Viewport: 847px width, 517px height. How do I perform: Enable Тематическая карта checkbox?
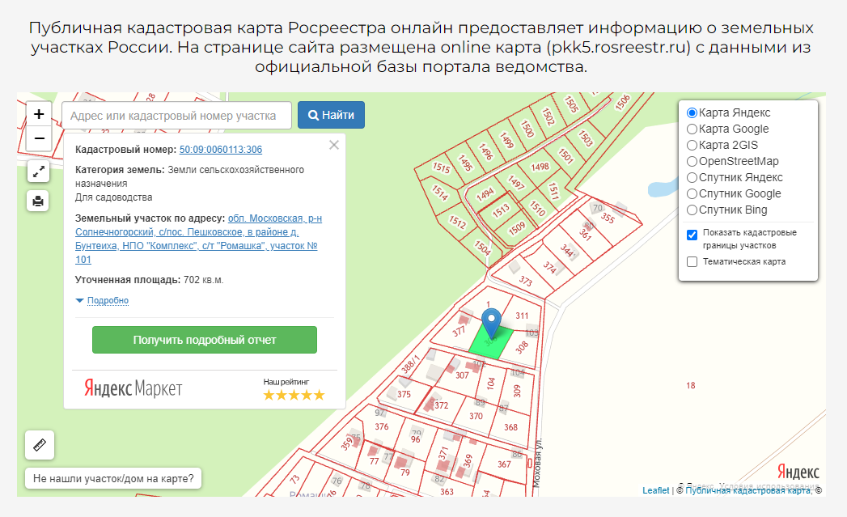click(692, 262)
